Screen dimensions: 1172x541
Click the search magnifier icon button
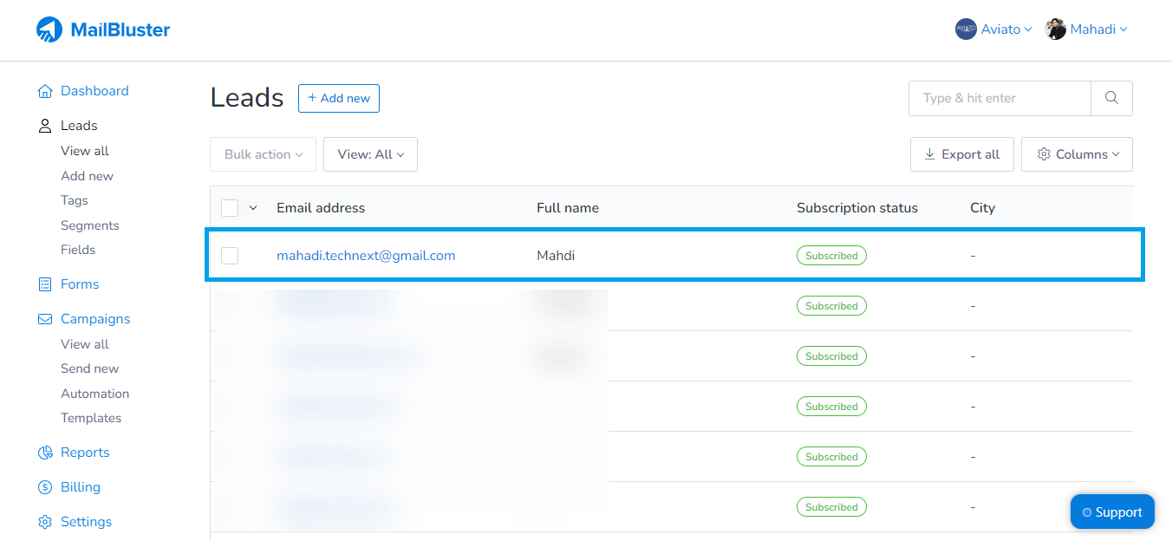[1111, 98]
